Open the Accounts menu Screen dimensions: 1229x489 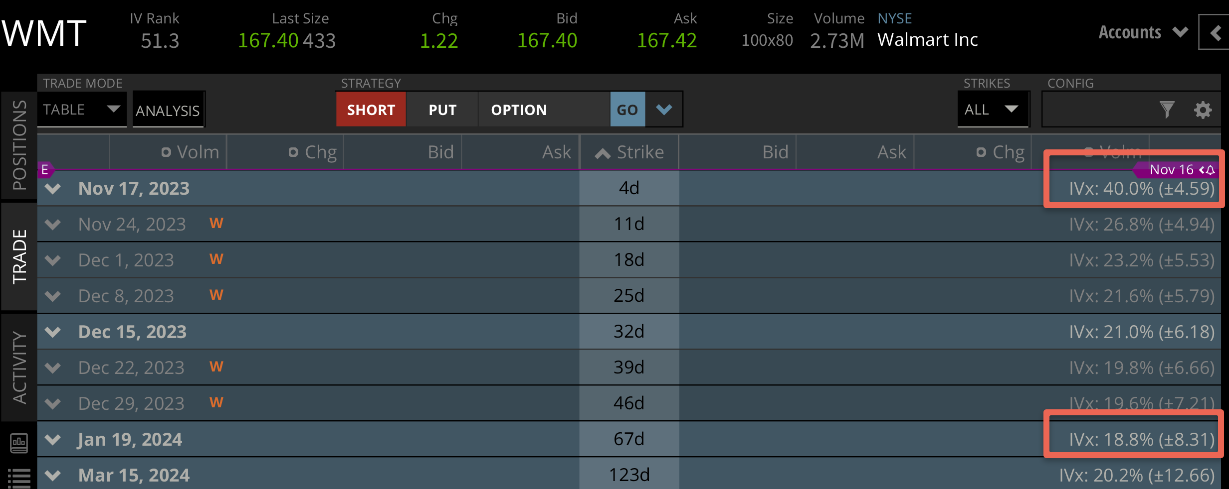1143,33
